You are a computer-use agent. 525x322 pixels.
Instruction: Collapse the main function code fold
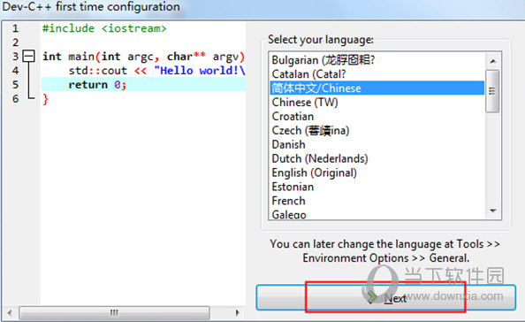(x=28, y=57)
